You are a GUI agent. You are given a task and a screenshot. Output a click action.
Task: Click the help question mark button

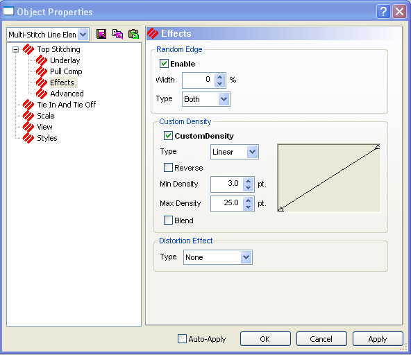coord(383,12)
